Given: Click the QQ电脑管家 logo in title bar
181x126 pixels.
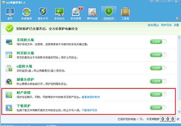Looking at the screenshot, I should point(3,3).
